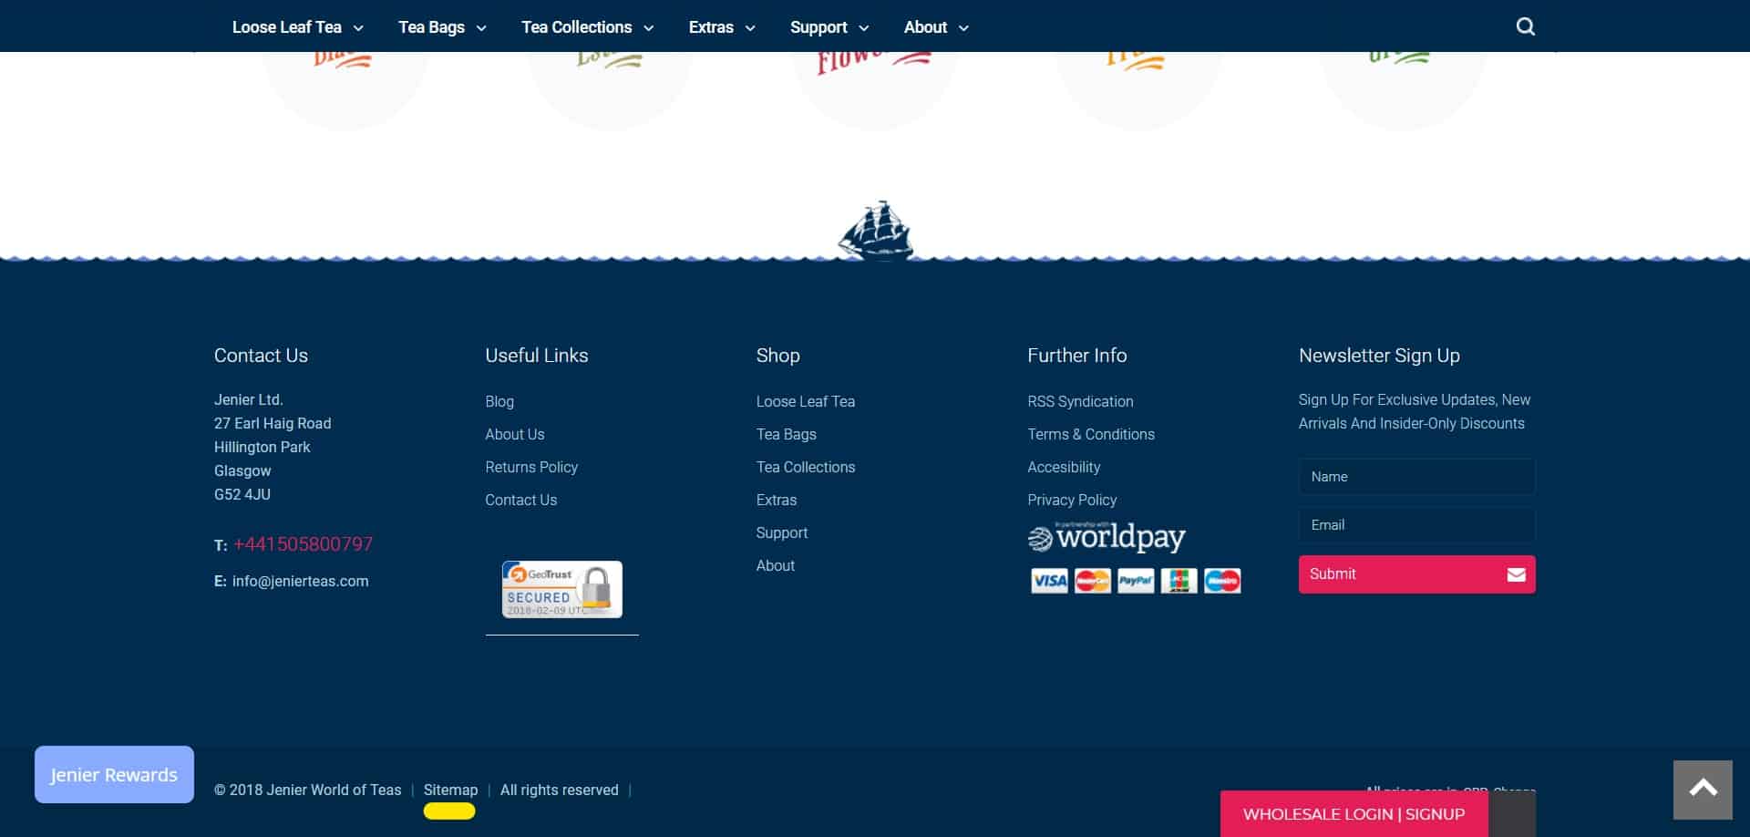Screen dimensions: 1750x837
Task: Click the PayPal payment icon
Action: pos(1136,581)
